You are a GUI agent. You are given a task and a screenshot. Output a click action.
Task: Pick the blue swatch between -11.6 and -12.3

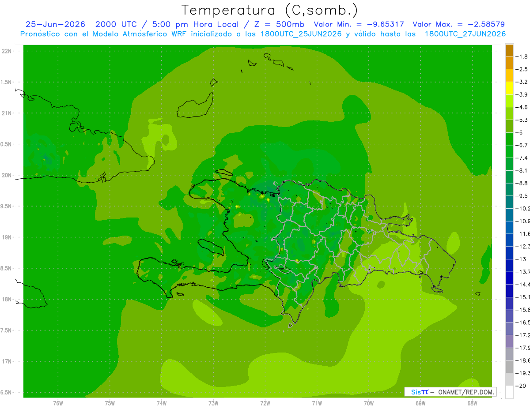click(509, 240)
